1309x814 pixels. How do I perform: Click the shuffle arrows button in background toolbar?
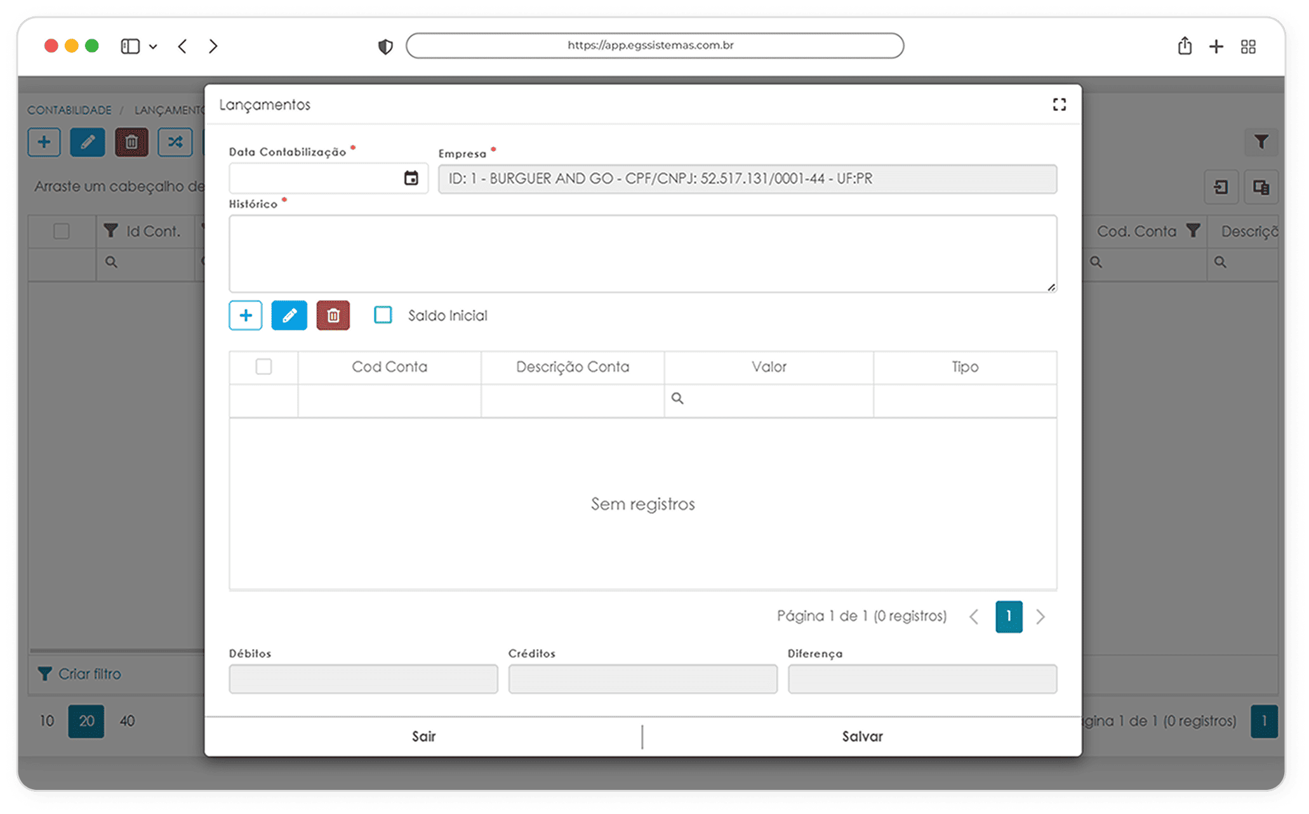(175, 141)
